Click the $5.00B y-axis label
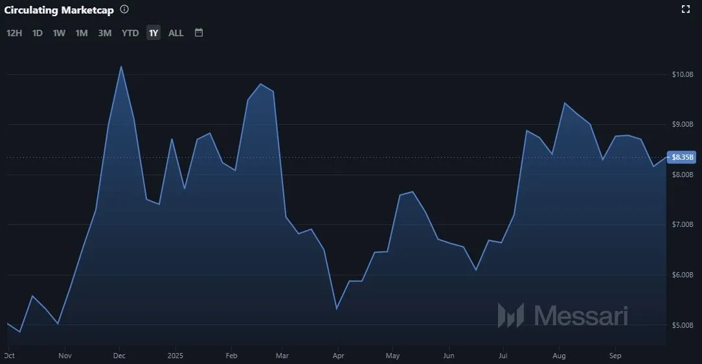Viewport: 702px width, 364px height. coord(683,325)
